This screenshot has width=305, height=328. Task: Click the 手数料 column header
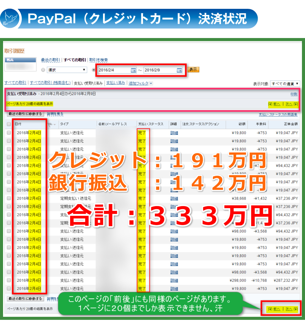tap(261, 124)
